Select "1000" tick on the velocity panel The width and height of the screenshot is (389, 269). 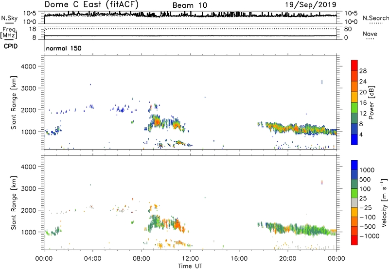pyautogui.click(x=29, y=232)
